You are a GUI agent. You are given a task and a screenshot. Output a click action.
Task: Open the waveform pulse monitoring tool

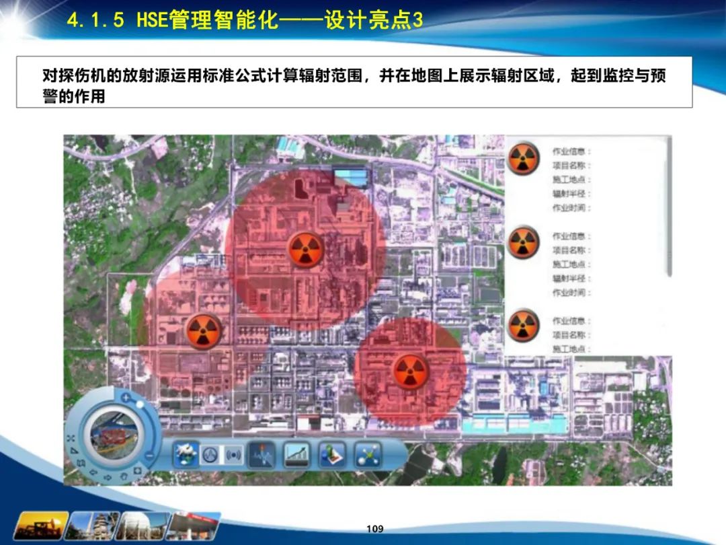[262, 454]
